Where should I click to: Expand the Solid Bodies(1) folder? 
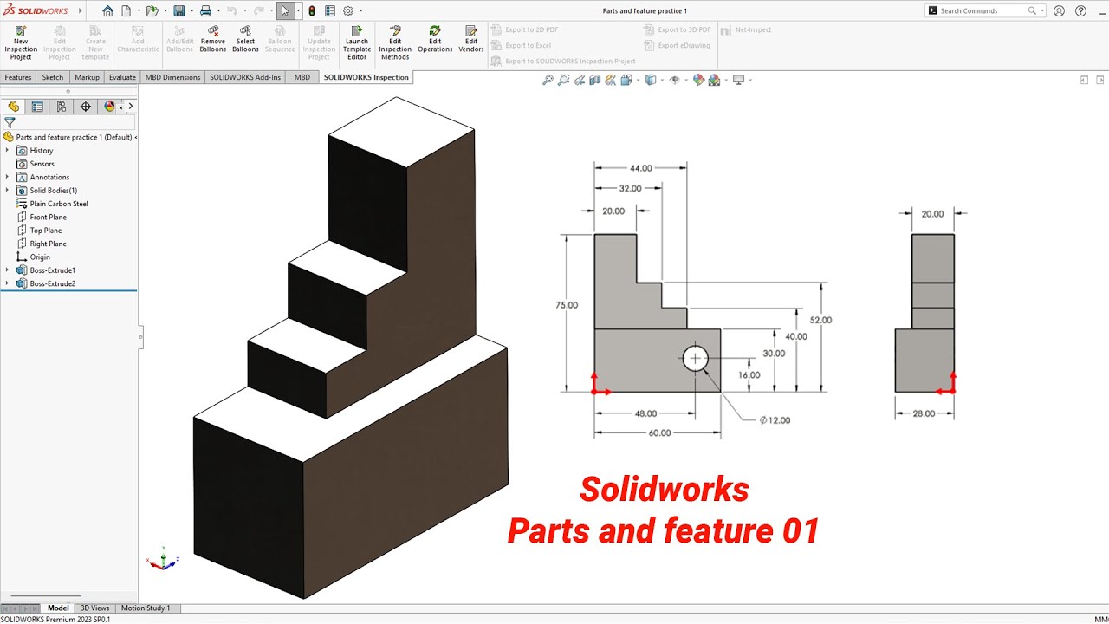coord(7,191)
